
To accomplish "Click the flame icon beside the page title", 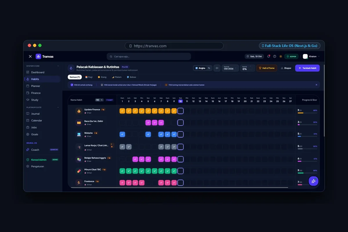I will [x=71, y=68].
